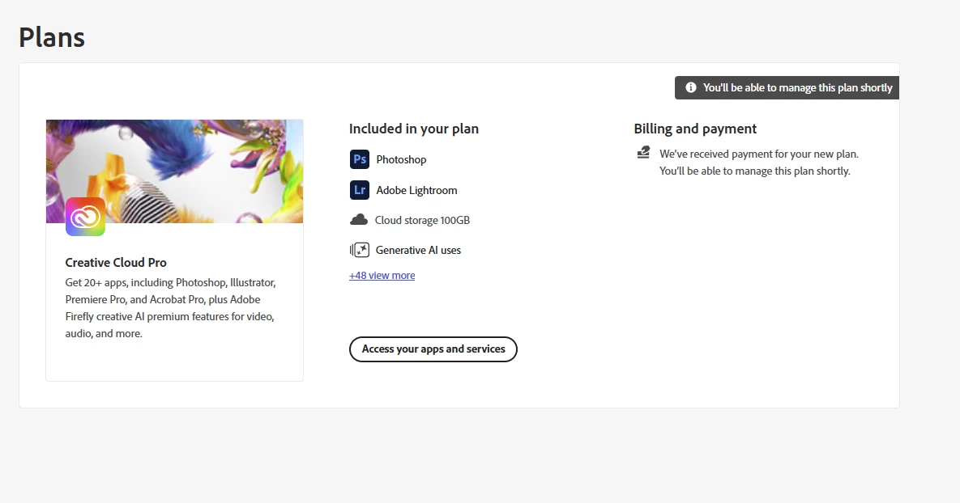Click the Photoshop Ps icon
Image resolution: width=960 pixels, height=503 pixels.
point(360,159)
